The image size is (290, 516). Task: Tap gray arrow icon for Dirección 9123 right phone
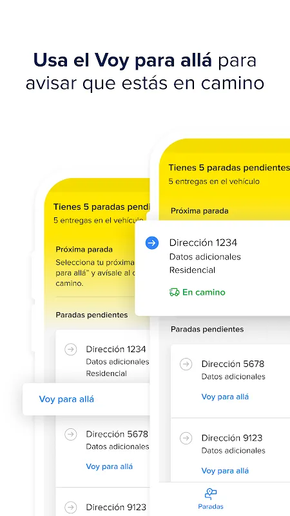(x=186, y=439)
